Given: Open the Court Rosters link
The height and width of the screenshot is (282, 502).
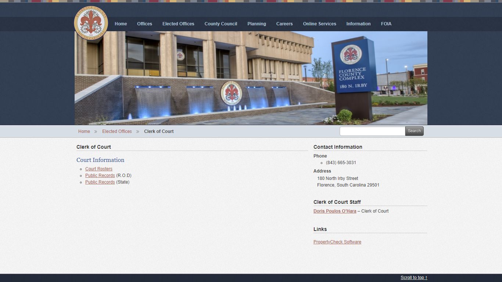Looking at the screenshot, I should pyautogui.click(x=99, y=169).
